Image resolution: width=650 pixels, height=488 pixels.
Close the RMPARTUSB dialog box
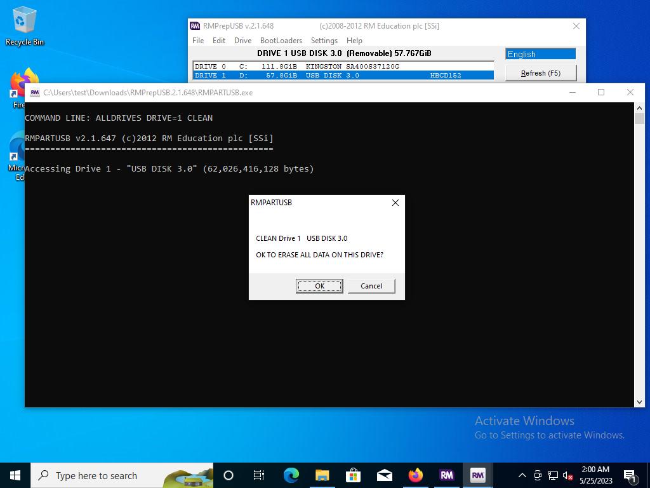395,203
